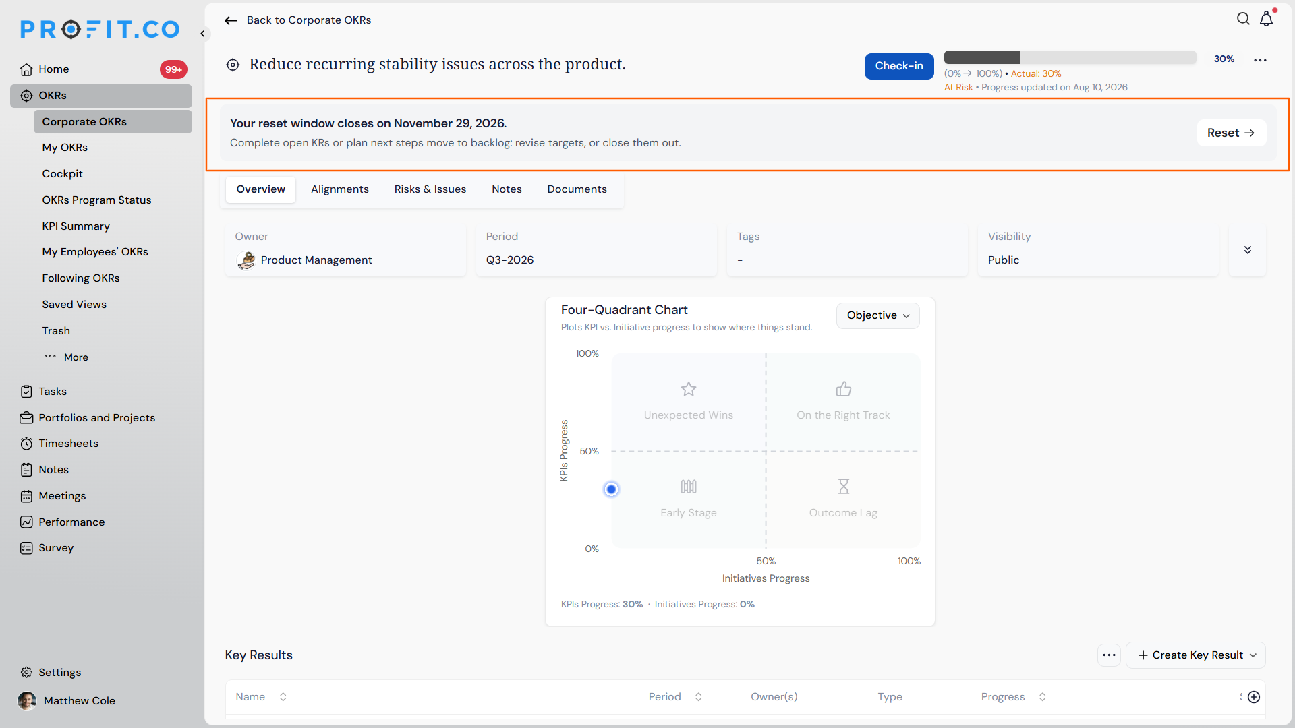Open Timesheets in sidebar

click(59, 444)
